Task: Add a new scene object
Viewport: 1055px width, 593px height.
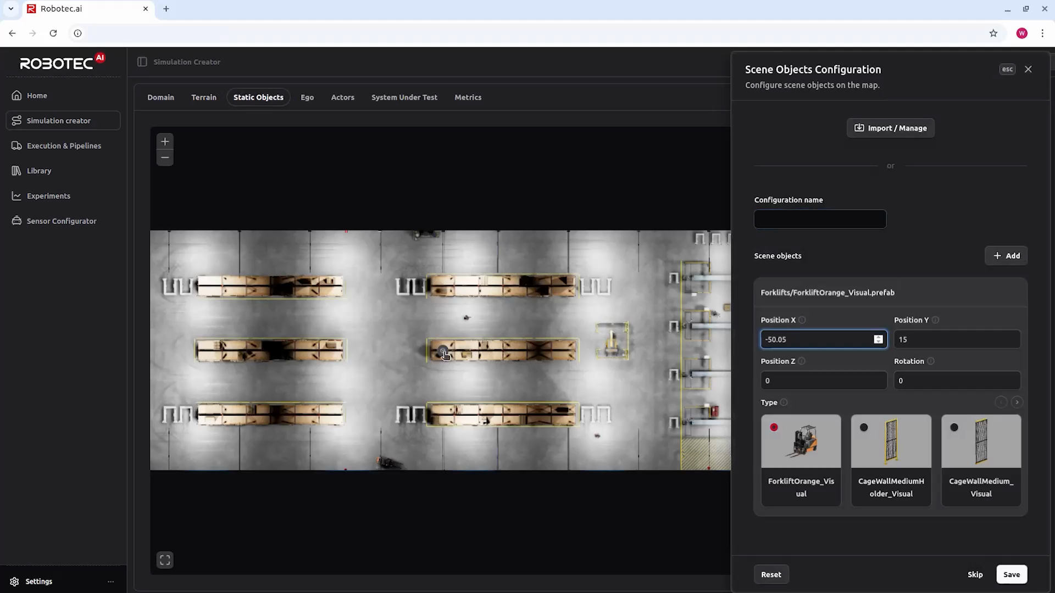Action: pyautogui.click(x=1006, y=256)
